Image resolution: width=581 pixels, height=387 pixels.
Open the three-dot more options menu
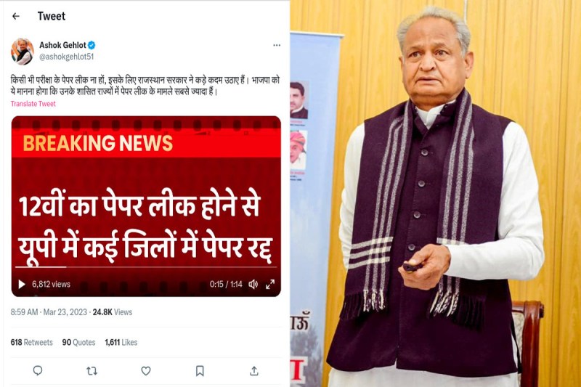[x=277, y=45]
